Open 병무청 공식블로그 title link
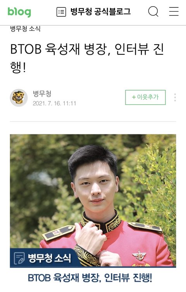Screen dimensions: 186x292 pyautogui.click(x=101, y=12)
